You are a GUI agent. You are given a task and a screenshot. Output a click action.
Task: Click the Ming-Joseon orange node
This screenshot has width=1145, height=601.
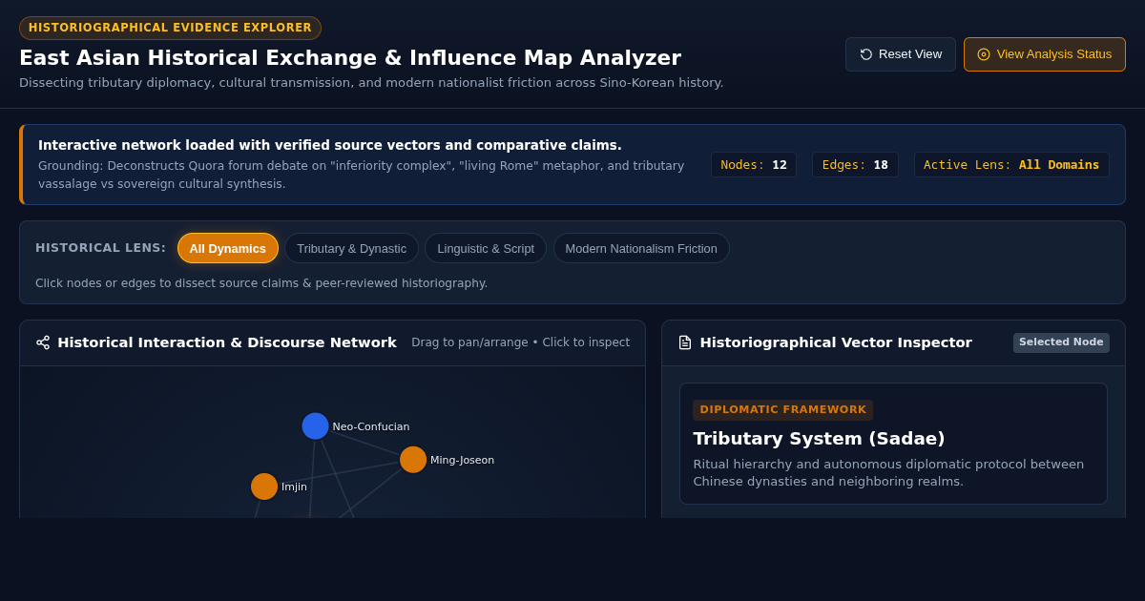point(413,460)
